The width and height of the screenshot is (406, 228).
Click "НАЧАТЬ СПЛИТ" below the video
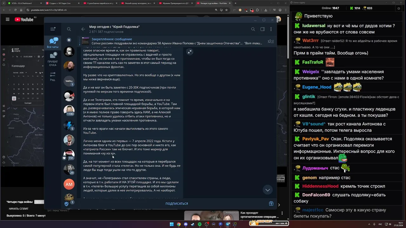tap(19, 209)
